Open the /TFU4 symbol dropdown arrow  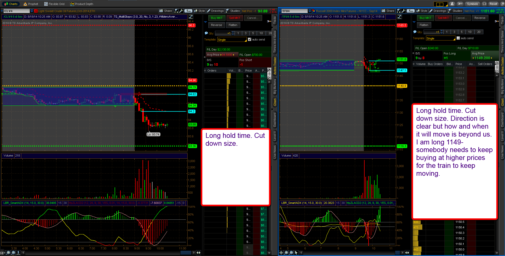click(310, 11)
